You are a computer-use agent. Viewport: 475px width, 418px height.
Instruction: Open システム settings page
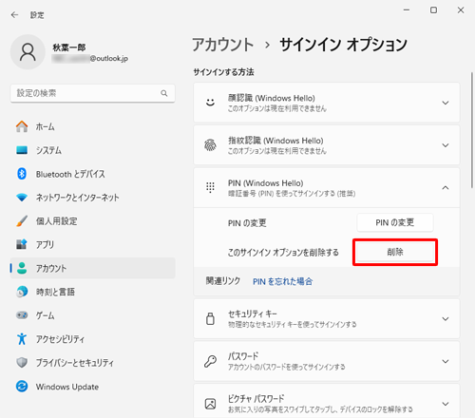coord(92,150)
